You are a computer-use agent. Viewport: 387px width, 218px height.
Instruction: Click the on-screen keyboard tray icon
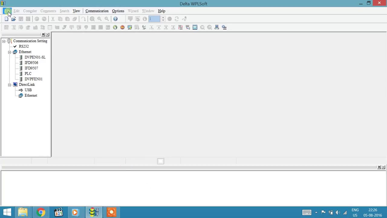click(307, 213)
